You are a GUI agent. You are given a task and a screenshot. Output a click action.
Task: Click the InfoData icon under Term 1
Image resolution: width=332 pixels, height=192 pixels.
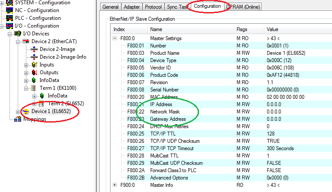(42, 96)
